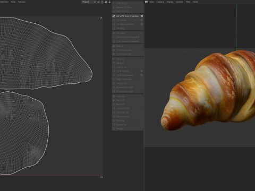Open the Display menu in 3D viewport

pos(170,2)
